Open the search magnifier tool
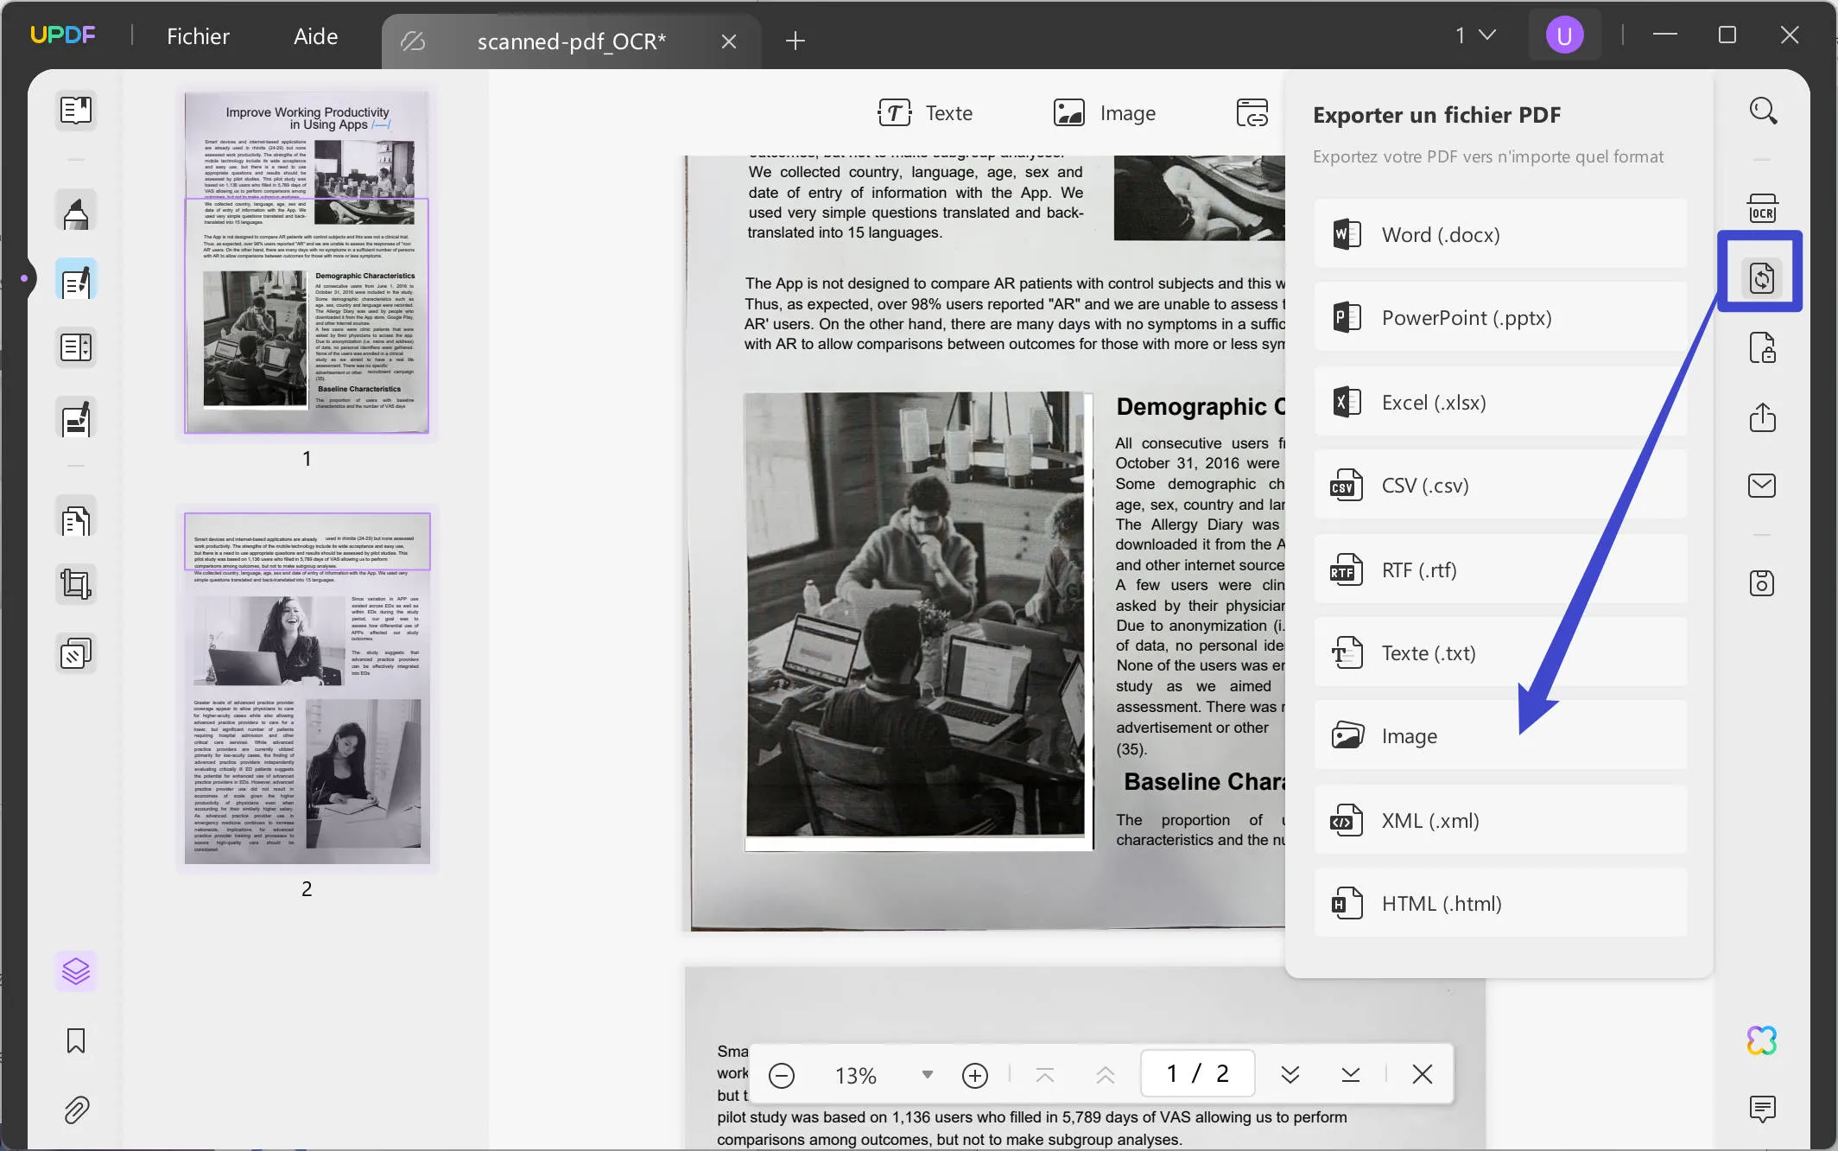Screen dimensions: 1838x1151 (x=1764, y=111)
